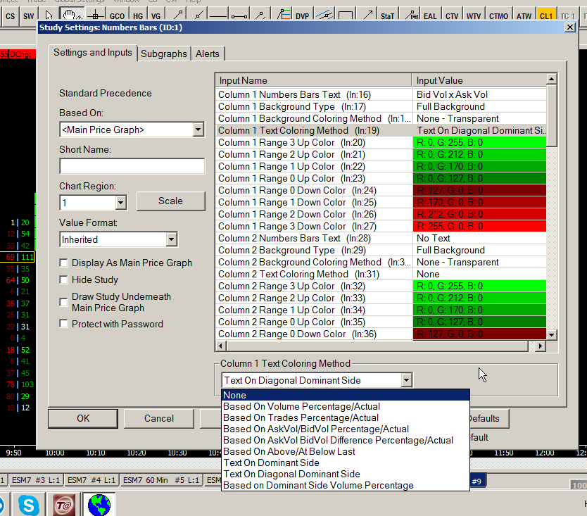Open the T@ application in taskbar
This screenshot has width=587, height=516.
click(63, 505)
